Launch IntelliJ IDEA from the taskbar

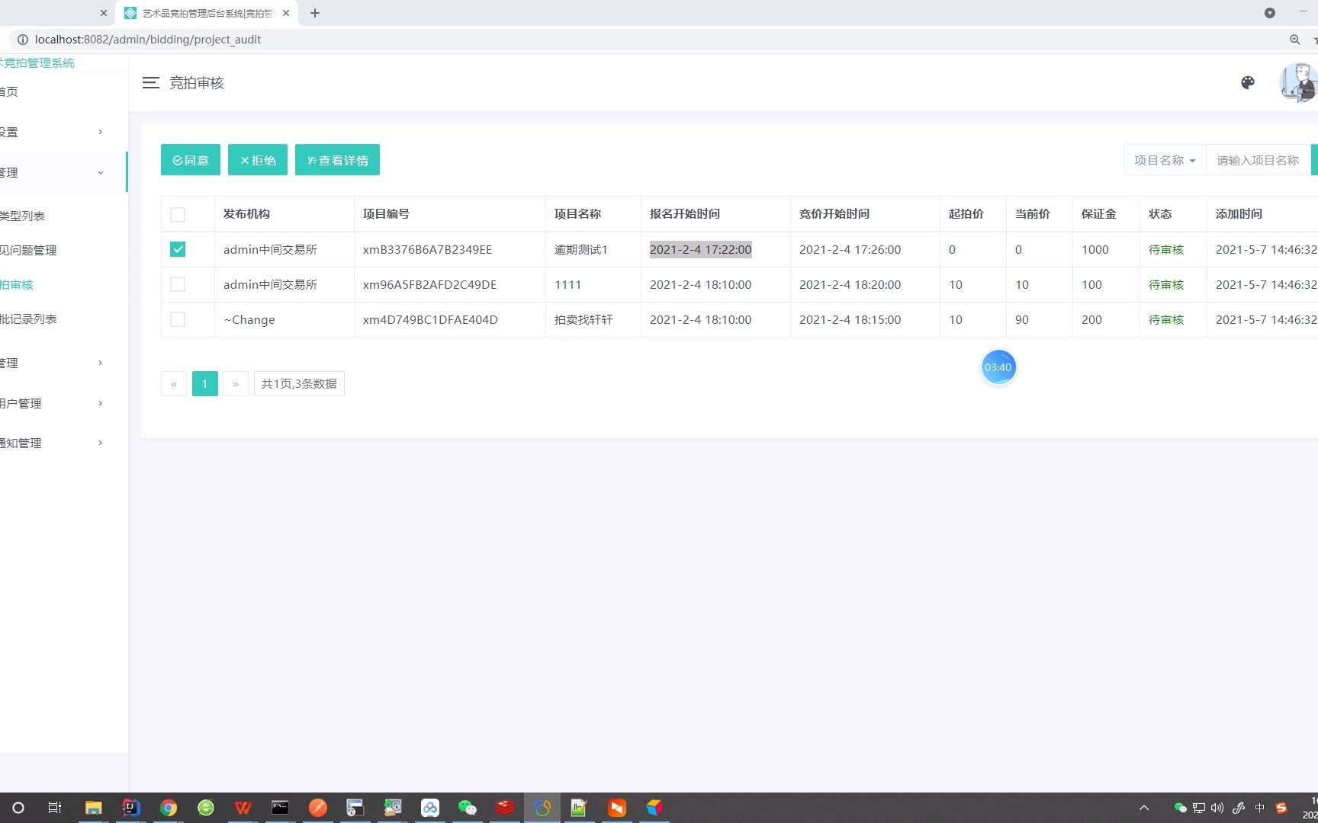click(x=130, y=808)
